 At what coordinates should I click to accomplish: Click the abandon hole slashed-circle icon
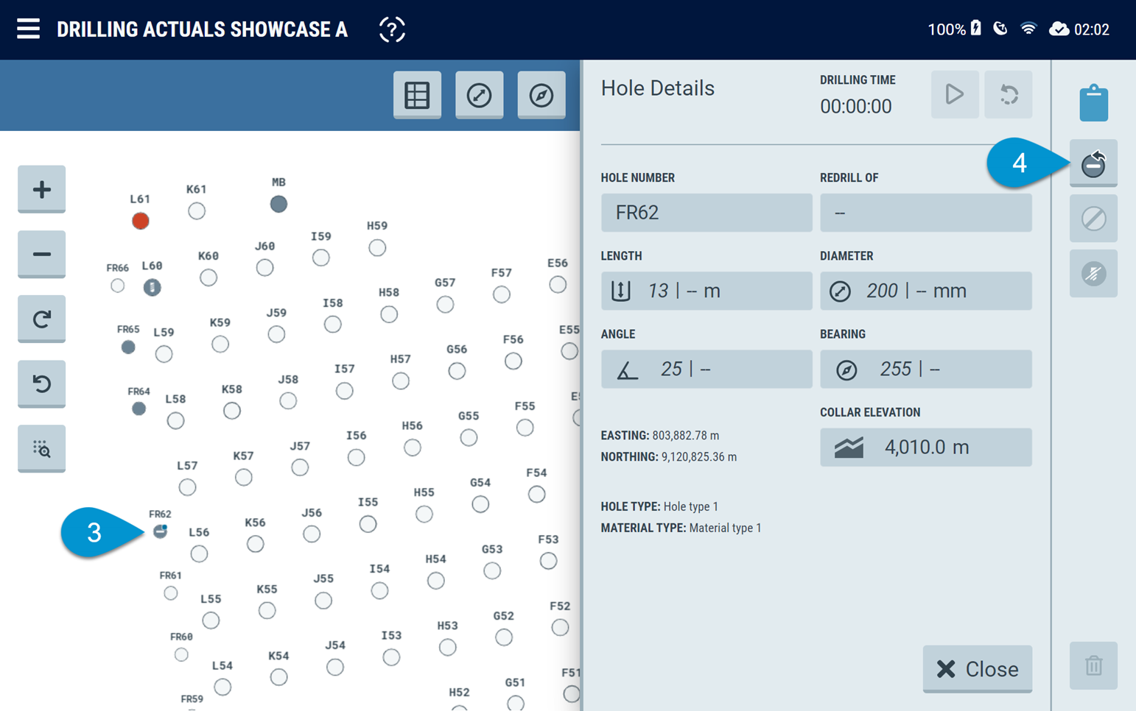point(1094,219)
